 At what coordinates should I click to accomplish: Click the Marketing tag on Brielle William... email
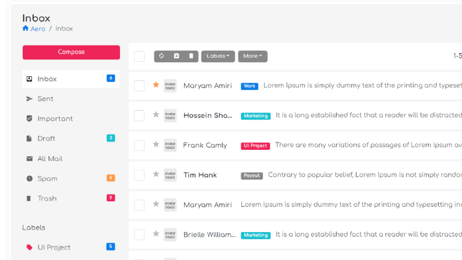[x=255, y=235]
